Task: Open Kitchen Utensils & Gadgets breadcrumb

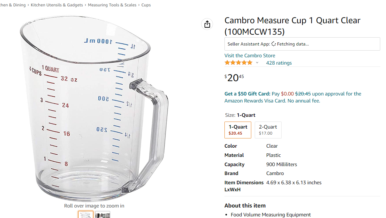Action: pyautogui.click(x=57, y=5)
